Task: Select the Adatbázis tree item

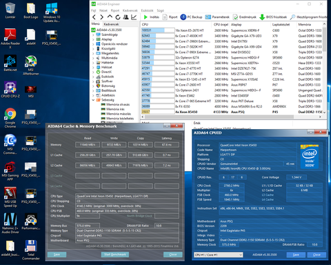Action: coord(108,95)
